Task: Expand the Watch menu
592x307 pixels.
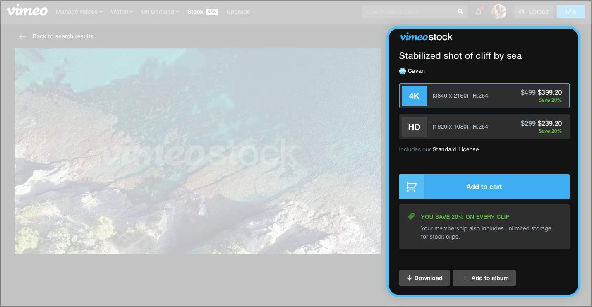Action: click(122, 12)
